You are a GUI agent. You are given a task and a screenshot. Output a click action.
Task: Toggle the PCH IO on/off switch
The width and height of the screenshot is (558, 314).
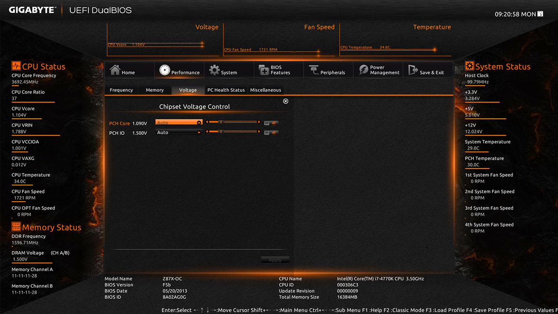271,132
